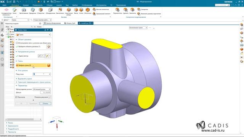
Task: Collapse the Направление уклона section
Action: coord(16,52)
